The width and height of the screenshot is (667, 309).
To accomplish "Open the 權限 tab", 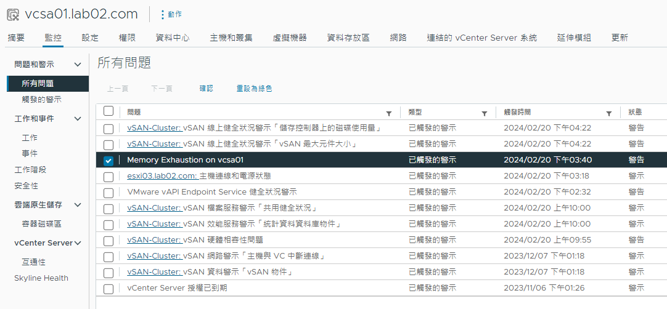I will 127,38.
